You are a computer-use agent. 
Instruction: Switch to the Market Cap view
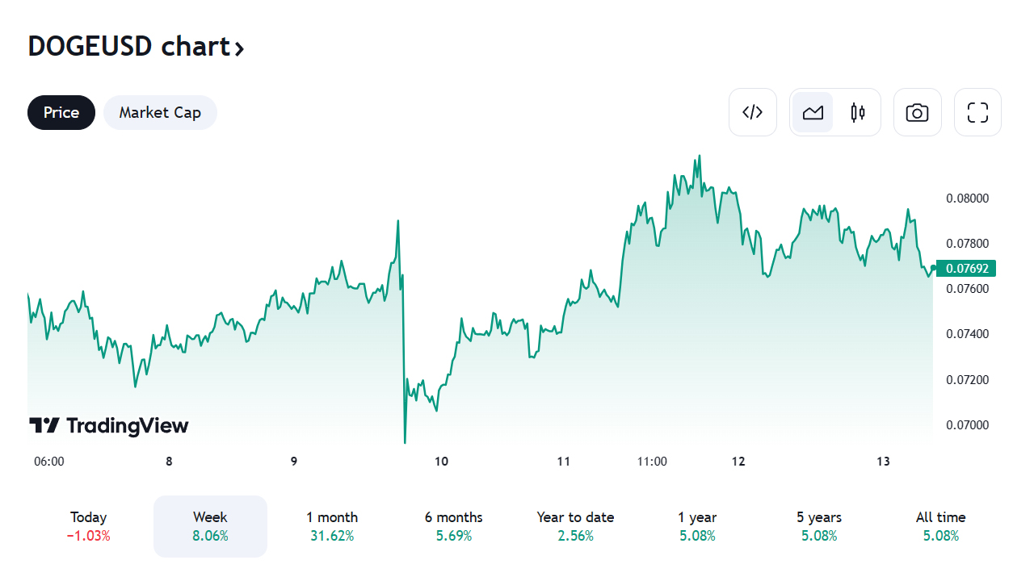(160, 112)
